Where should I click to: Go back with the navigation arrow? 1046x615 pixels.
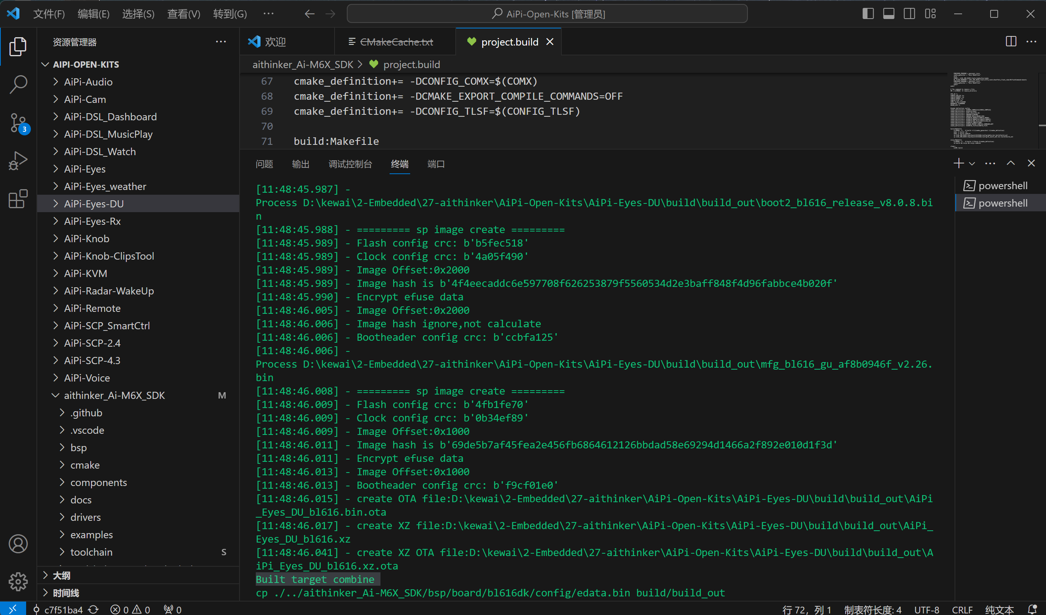309,14
